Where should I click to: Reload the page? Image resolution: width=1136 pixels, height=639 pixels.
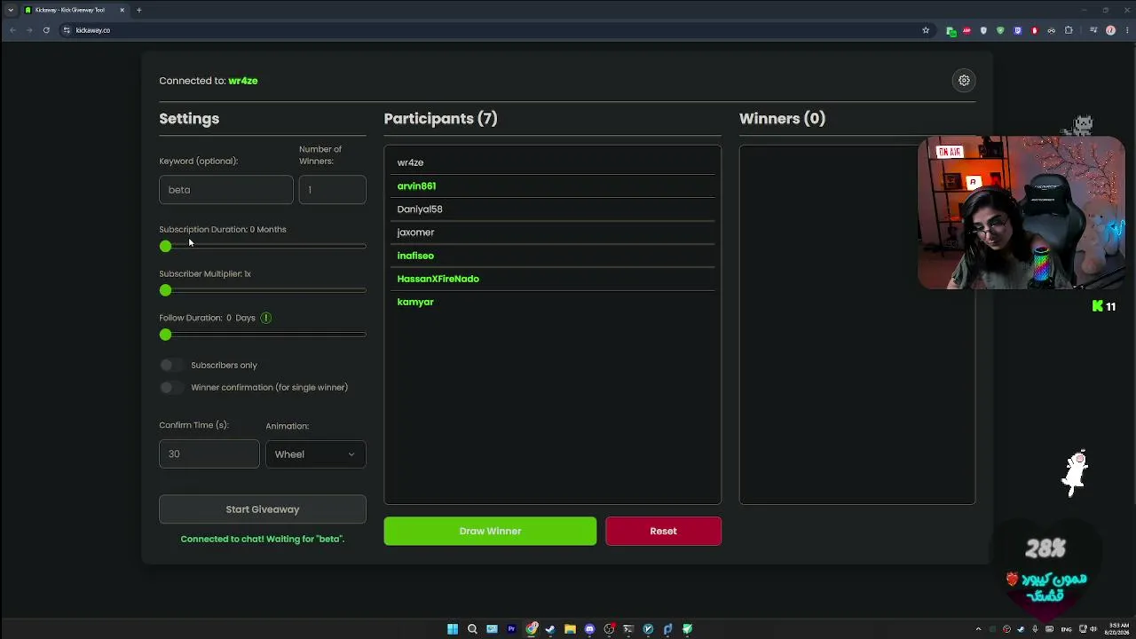click(x=46, y=30)
